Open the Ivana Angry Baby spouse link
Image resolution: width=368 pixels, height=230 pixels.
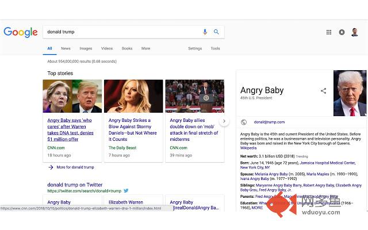(254, 179)
